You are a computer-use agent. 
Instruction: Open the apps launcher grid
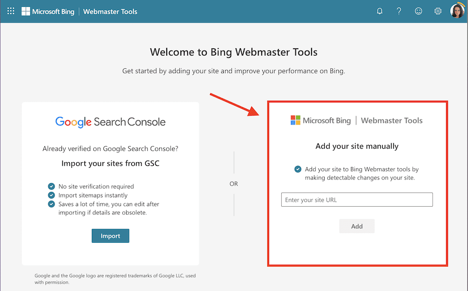click(x=11, y=11)
